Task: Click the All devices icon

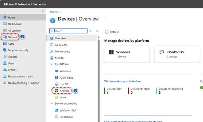Action: tap(52, 45)
